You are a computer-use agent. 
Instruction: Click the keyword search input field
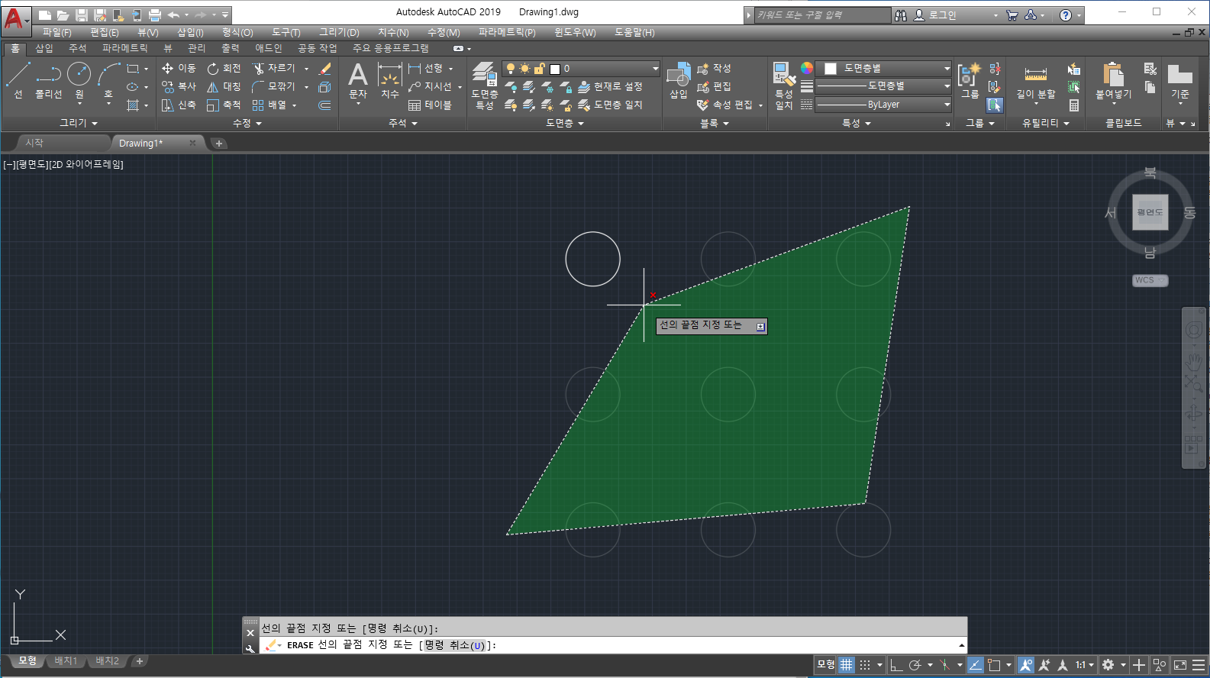pos(821,15)
